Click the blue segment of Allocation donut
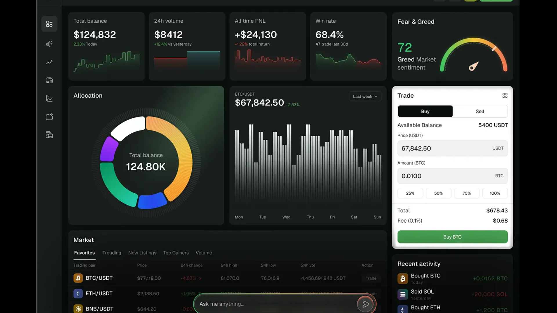The image size is (557, 313). (152, 201)
